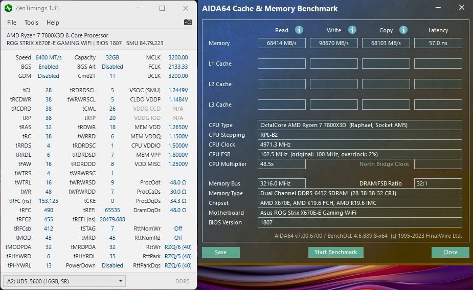Image resolution: width=473 pixels, height=290 pixels.
Task: Click the MCLK value 3200.00
Action: pos(178,57)
